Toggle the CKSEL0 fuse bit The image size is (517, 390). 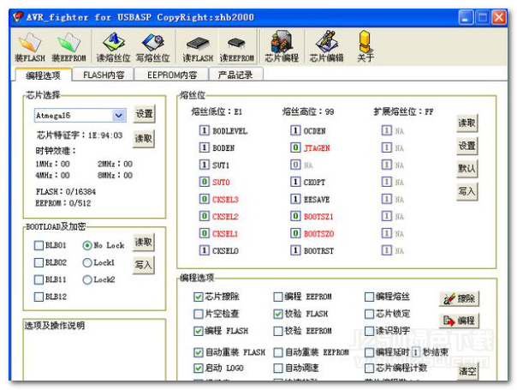[204, 250]
